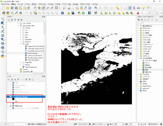Image resolution: width=163 pixels, height=126 pixels.
Task: Open the messages log speech icon in status bar
Action: pos(161,124)
